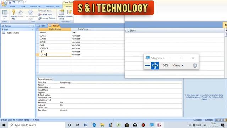Select the General field properties tab

[41, 79]
